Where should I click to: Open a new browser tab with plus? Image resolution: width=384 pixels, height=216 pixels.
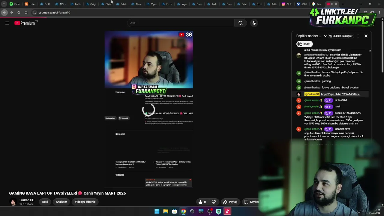point(343,4)
